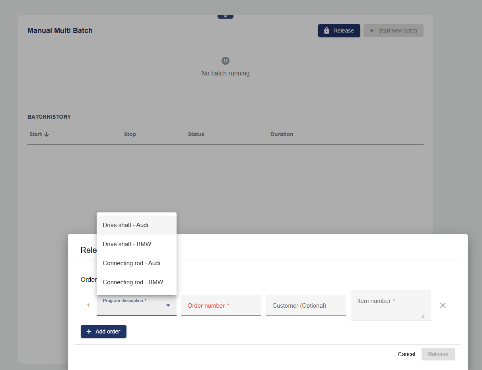Click the lock icon on the top Release button
The image size is (482, 370).
coord(327,31)
